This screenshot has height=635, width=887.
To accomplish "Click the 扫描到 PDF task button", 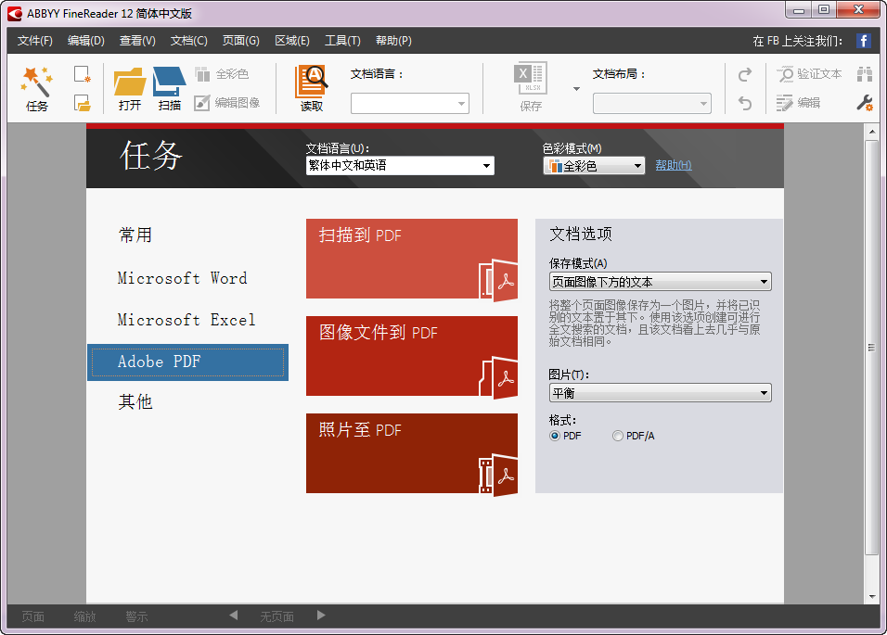I will tap(411, 259).
